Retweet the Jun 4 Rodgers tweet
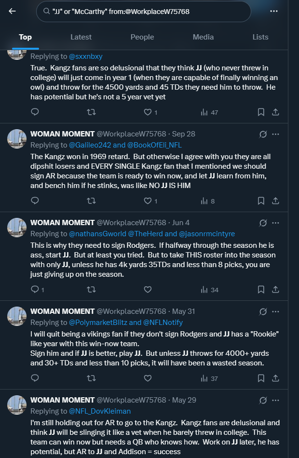Image resolution: width=299 pixels, height=458 pixels. click(x=91, y=290)
